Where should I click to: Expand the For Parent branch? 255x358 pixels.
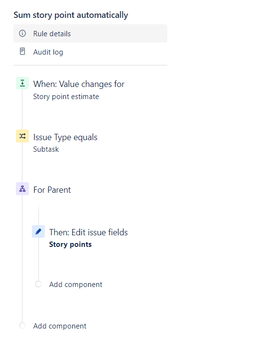click(x=52, y=190)
